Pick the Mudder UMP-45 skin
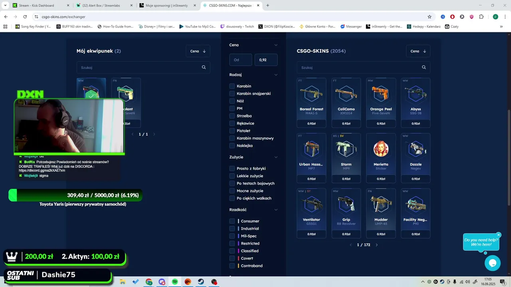This screenshot has height=287, width=511. click(x=381, y=213)
